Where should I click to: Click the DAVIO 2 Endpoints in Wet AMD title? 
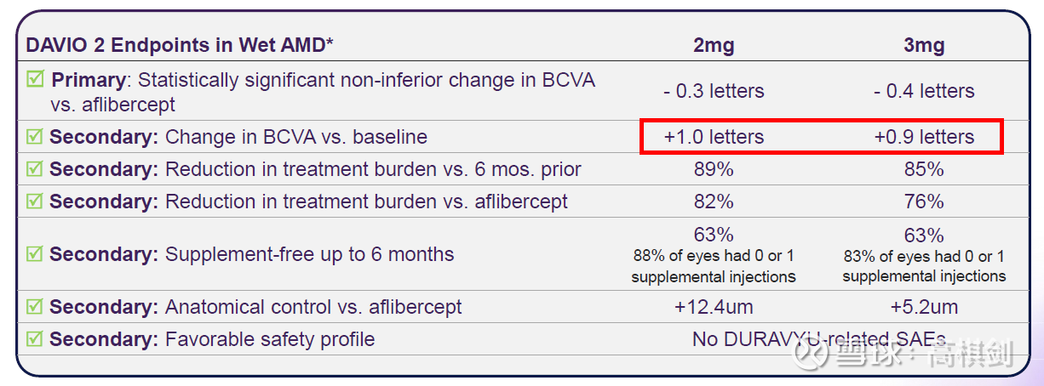pyautogui.click(x=180, y=45)
